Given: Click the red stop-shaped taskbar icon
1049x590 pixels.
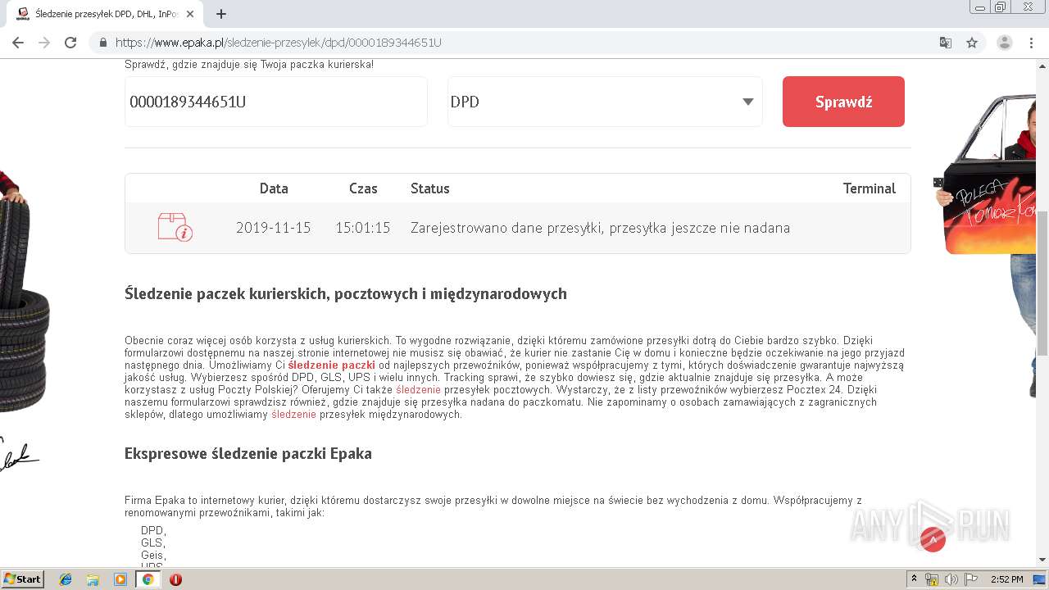Looking at the screenshot, I should click(x=175, y=579).
